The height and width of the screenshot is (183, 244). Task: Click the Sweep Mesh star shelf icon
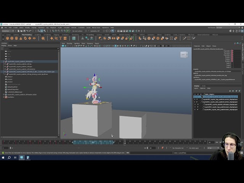[x=52, y=38]
